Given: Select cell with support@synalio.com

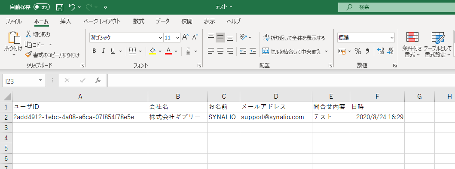Looking at the screenshot, I should 276,117.
